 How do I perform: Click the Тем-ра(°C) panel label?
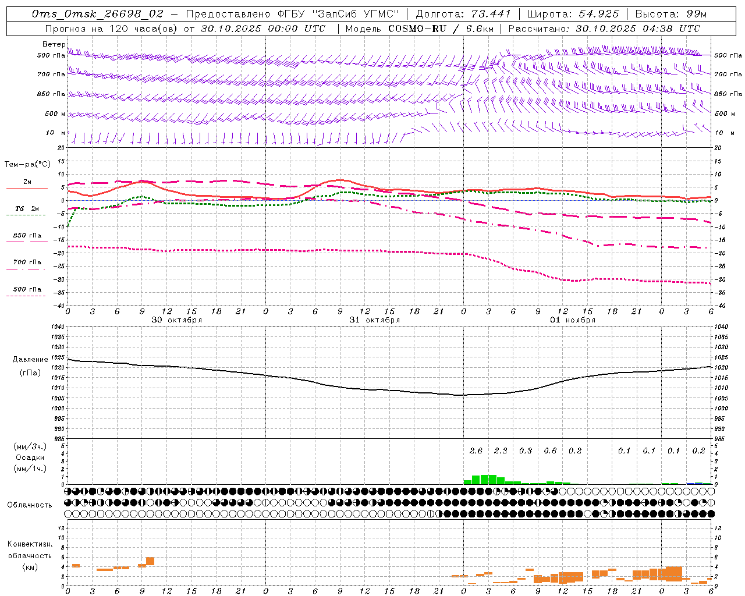tap(27, 165)
